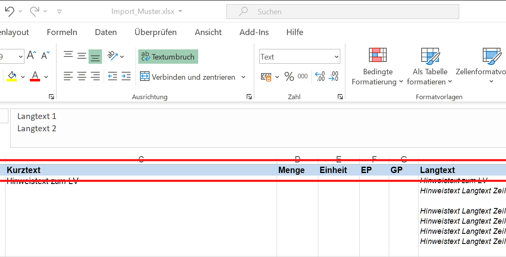Open Customize Quick Access Toolbar menu
The image size is (506, 257).
pos(59,11)
